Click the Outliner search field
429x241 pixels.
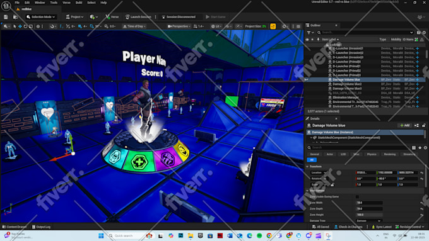coord(365,33)
